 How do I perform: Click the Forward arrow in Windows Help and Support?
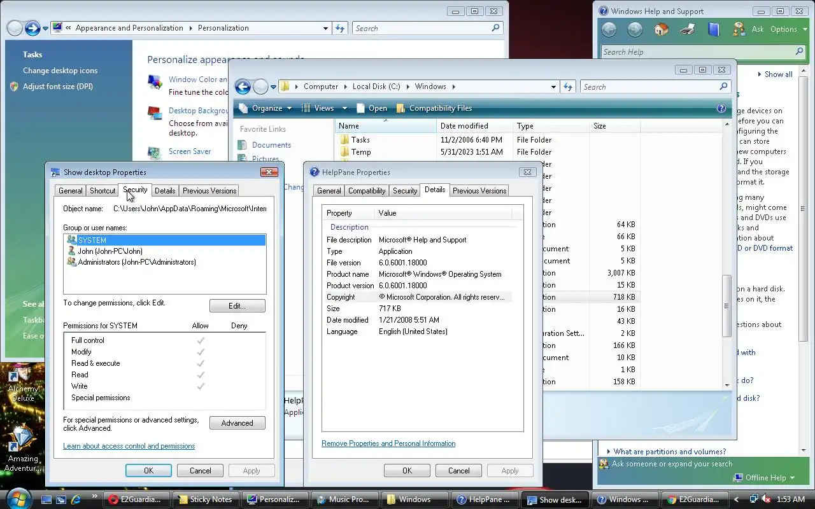coord(635,29)
